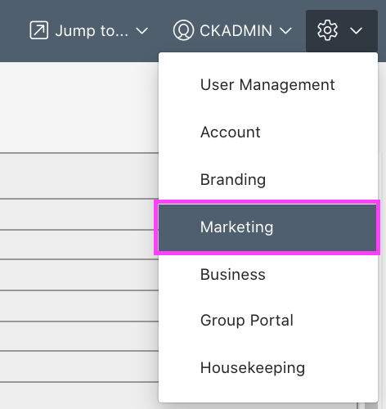This screenshot has width=386, height=409.
Task: Click the Jump to... text label
Action: tap(92, 31)
